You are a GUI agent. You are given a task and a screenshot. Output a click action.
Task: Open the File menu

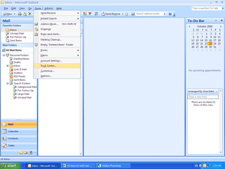coord(6,8)
